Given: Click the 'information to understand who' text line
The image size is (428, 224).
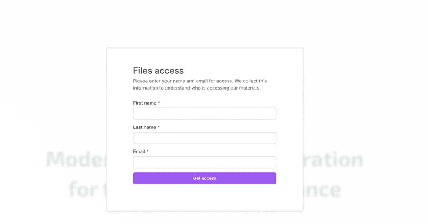Looking at the screenshot, I should coord(197,88).
